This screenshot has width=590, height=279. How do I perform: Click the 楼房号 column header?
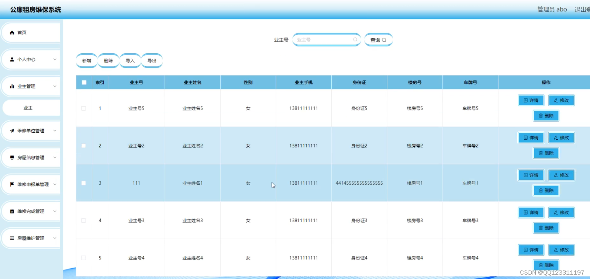click(415, 83)
